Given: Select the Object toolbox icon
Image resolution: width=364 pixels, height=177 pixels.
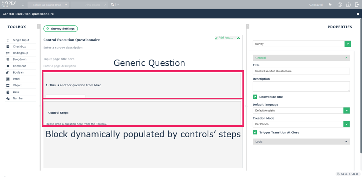Looking at the screenshot, I should click(x=8, y=86).
